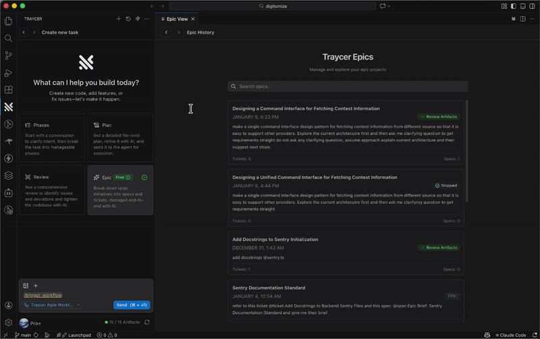
Task: Open editor more actions ellipsis
Action: coord(532,19)
